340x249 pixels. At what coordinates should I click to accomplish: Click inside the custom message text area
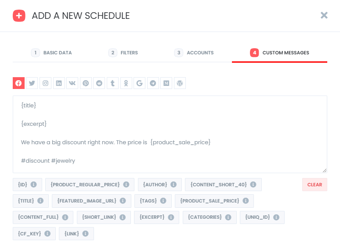[x=170, y=134]
